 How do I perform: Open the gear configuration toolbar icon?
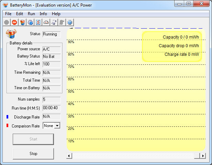[30, 22]
